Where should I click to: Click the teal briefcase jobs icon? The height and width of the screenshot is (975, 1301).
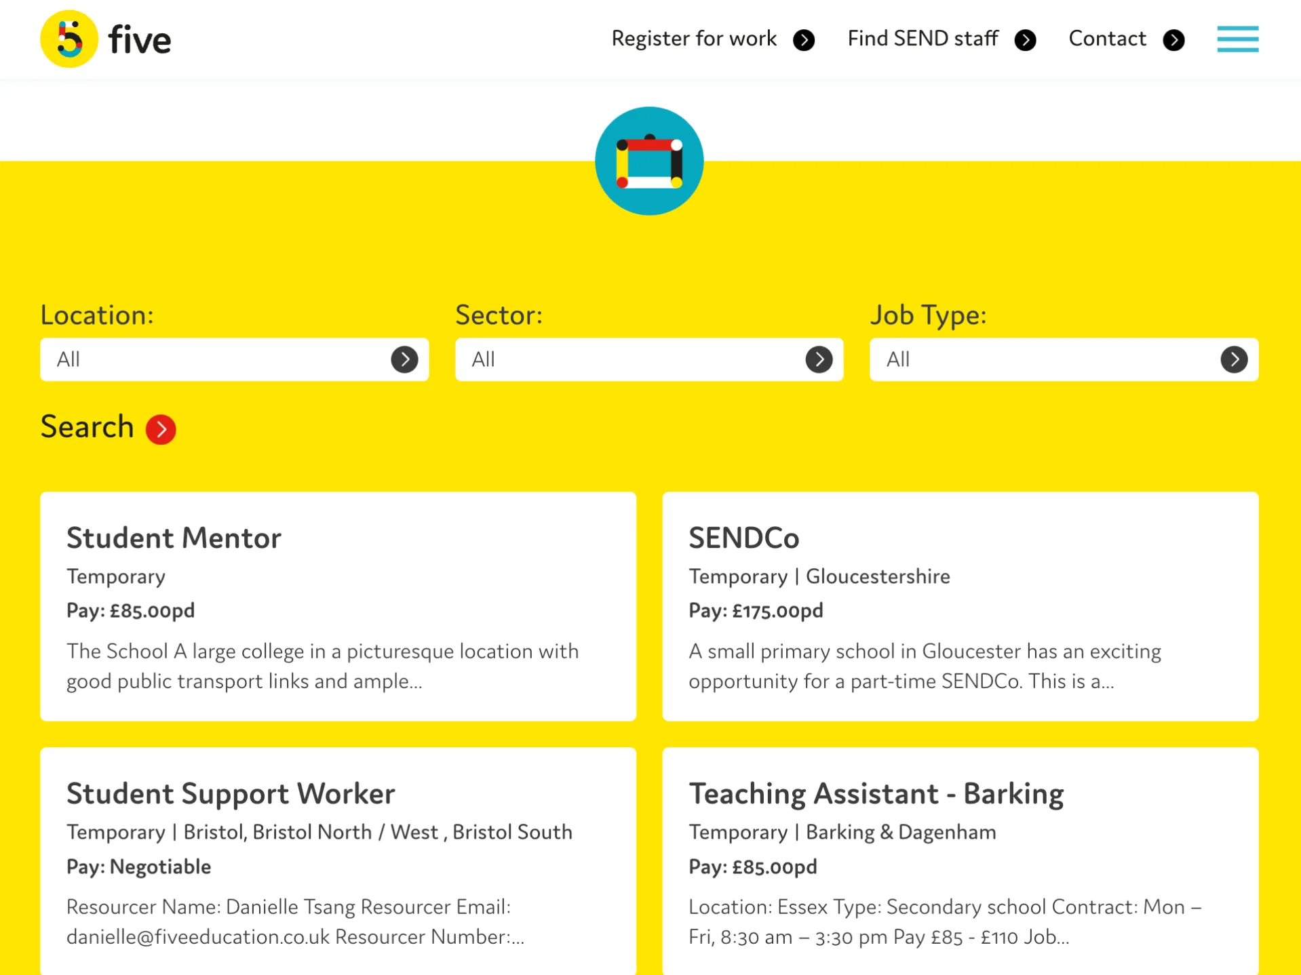click(649, 161)
